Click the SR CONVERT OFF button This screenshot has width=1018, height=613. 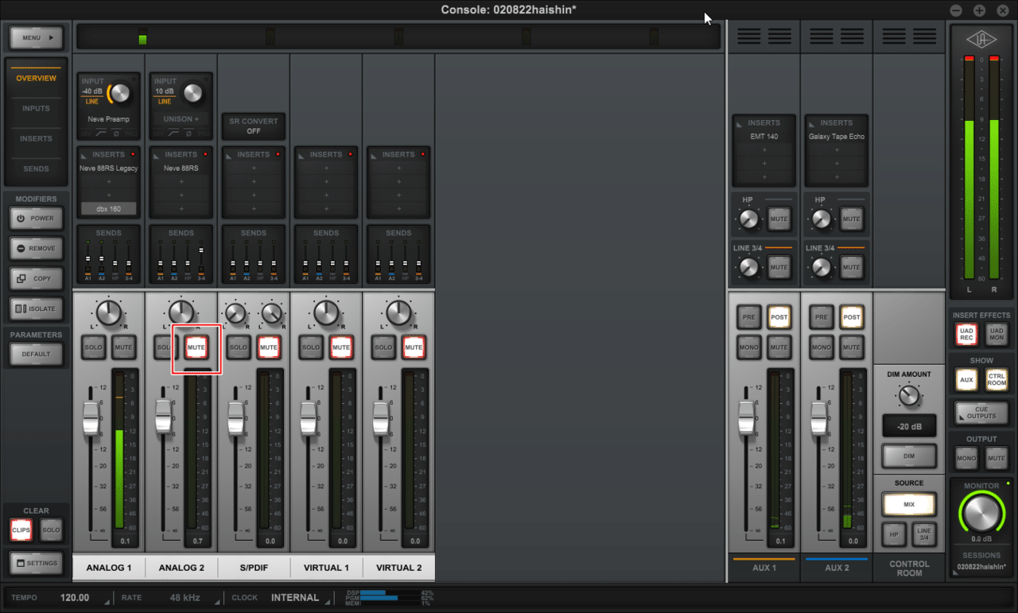tap(254, 126)
